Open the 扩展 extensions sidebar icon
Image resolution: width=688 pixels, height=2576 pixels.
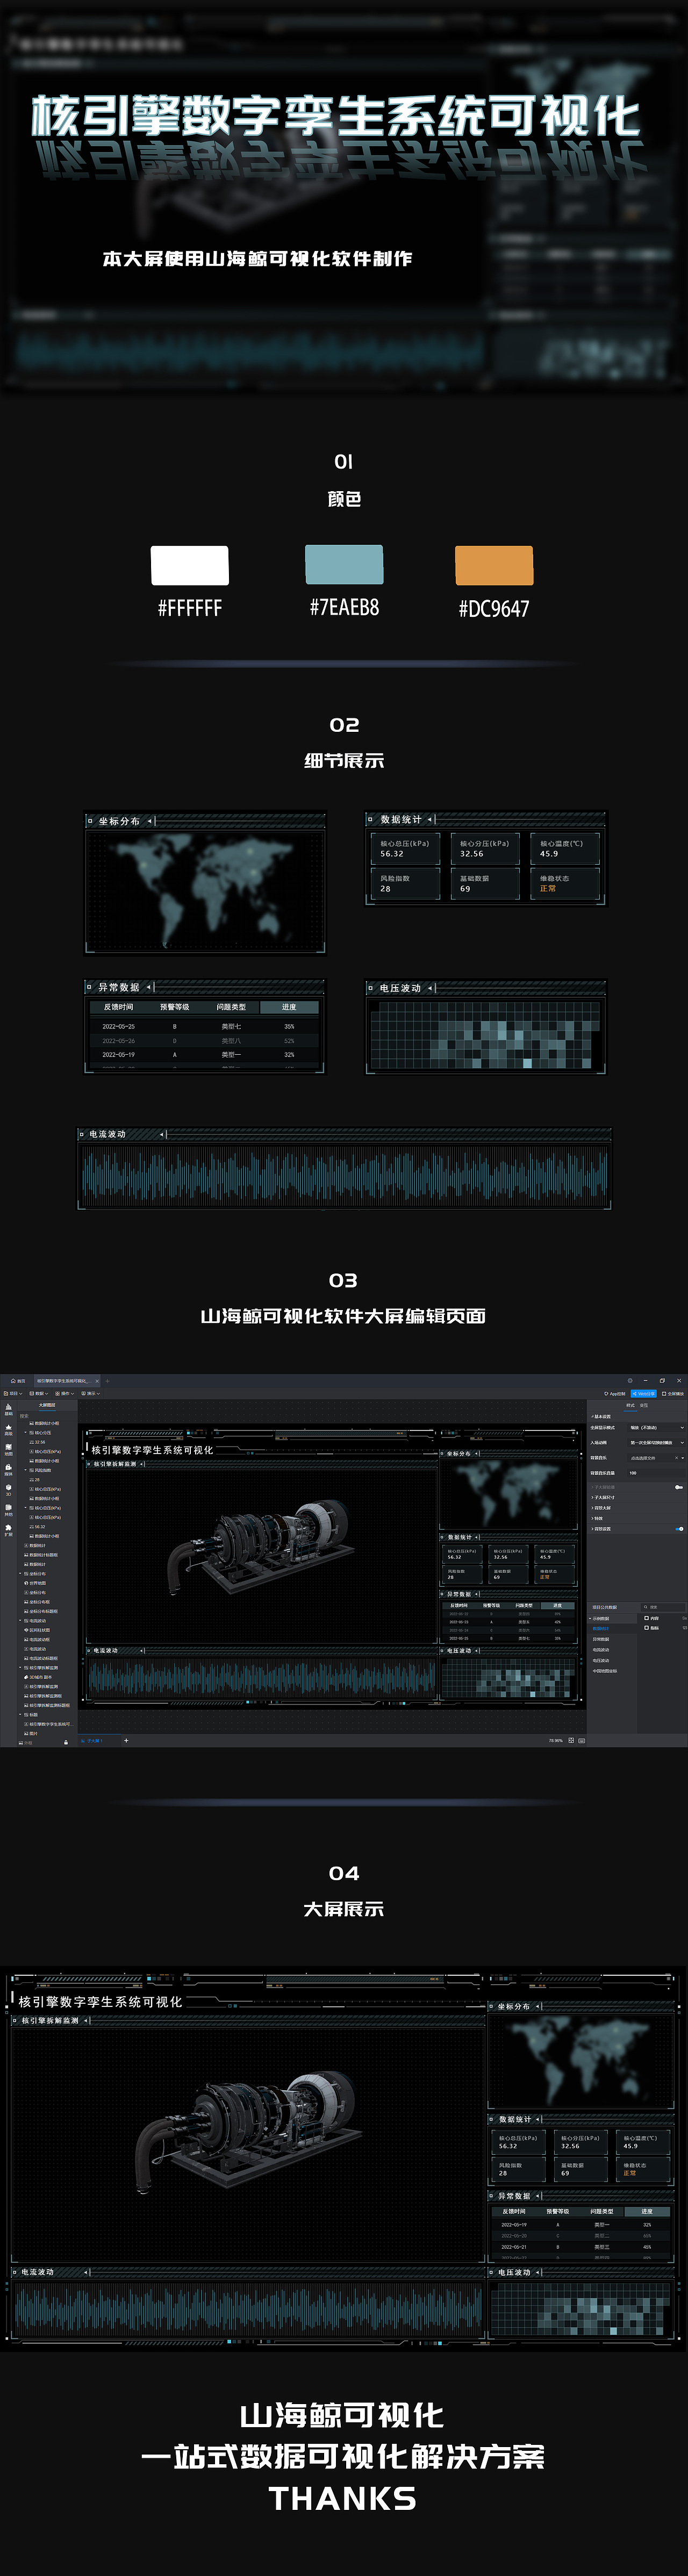[9, 1531]
